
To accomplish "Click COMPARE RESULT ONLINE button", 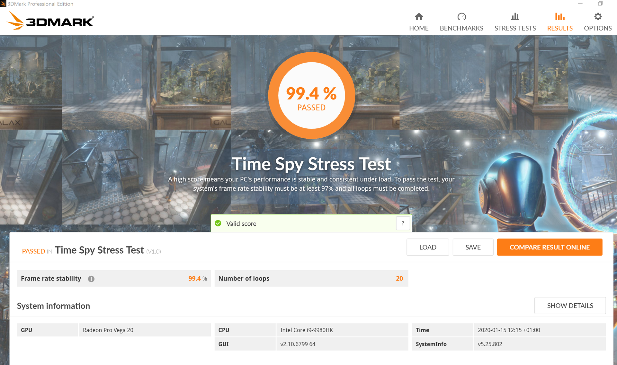I will pos(550,247).
